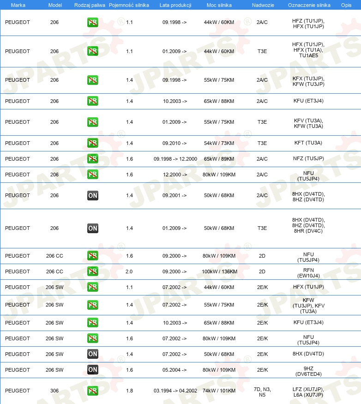361x404 pixels.
Task: Click petrol icon in KFV (TU3A), KFW (TU3A) row
Action: (92, 122)
